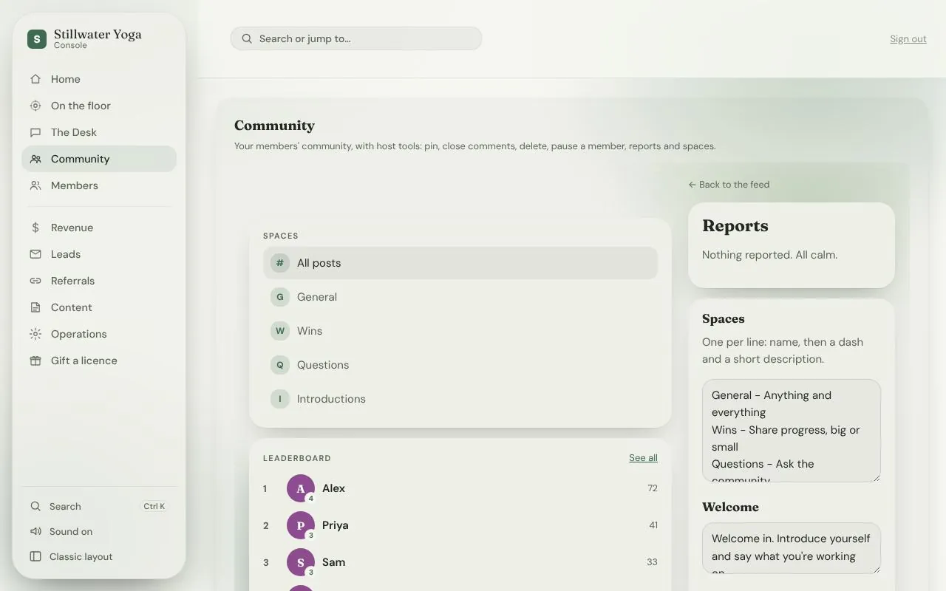Click the name Priya in leaderboard
Screen dimensions: 946x591
[336, 525]
